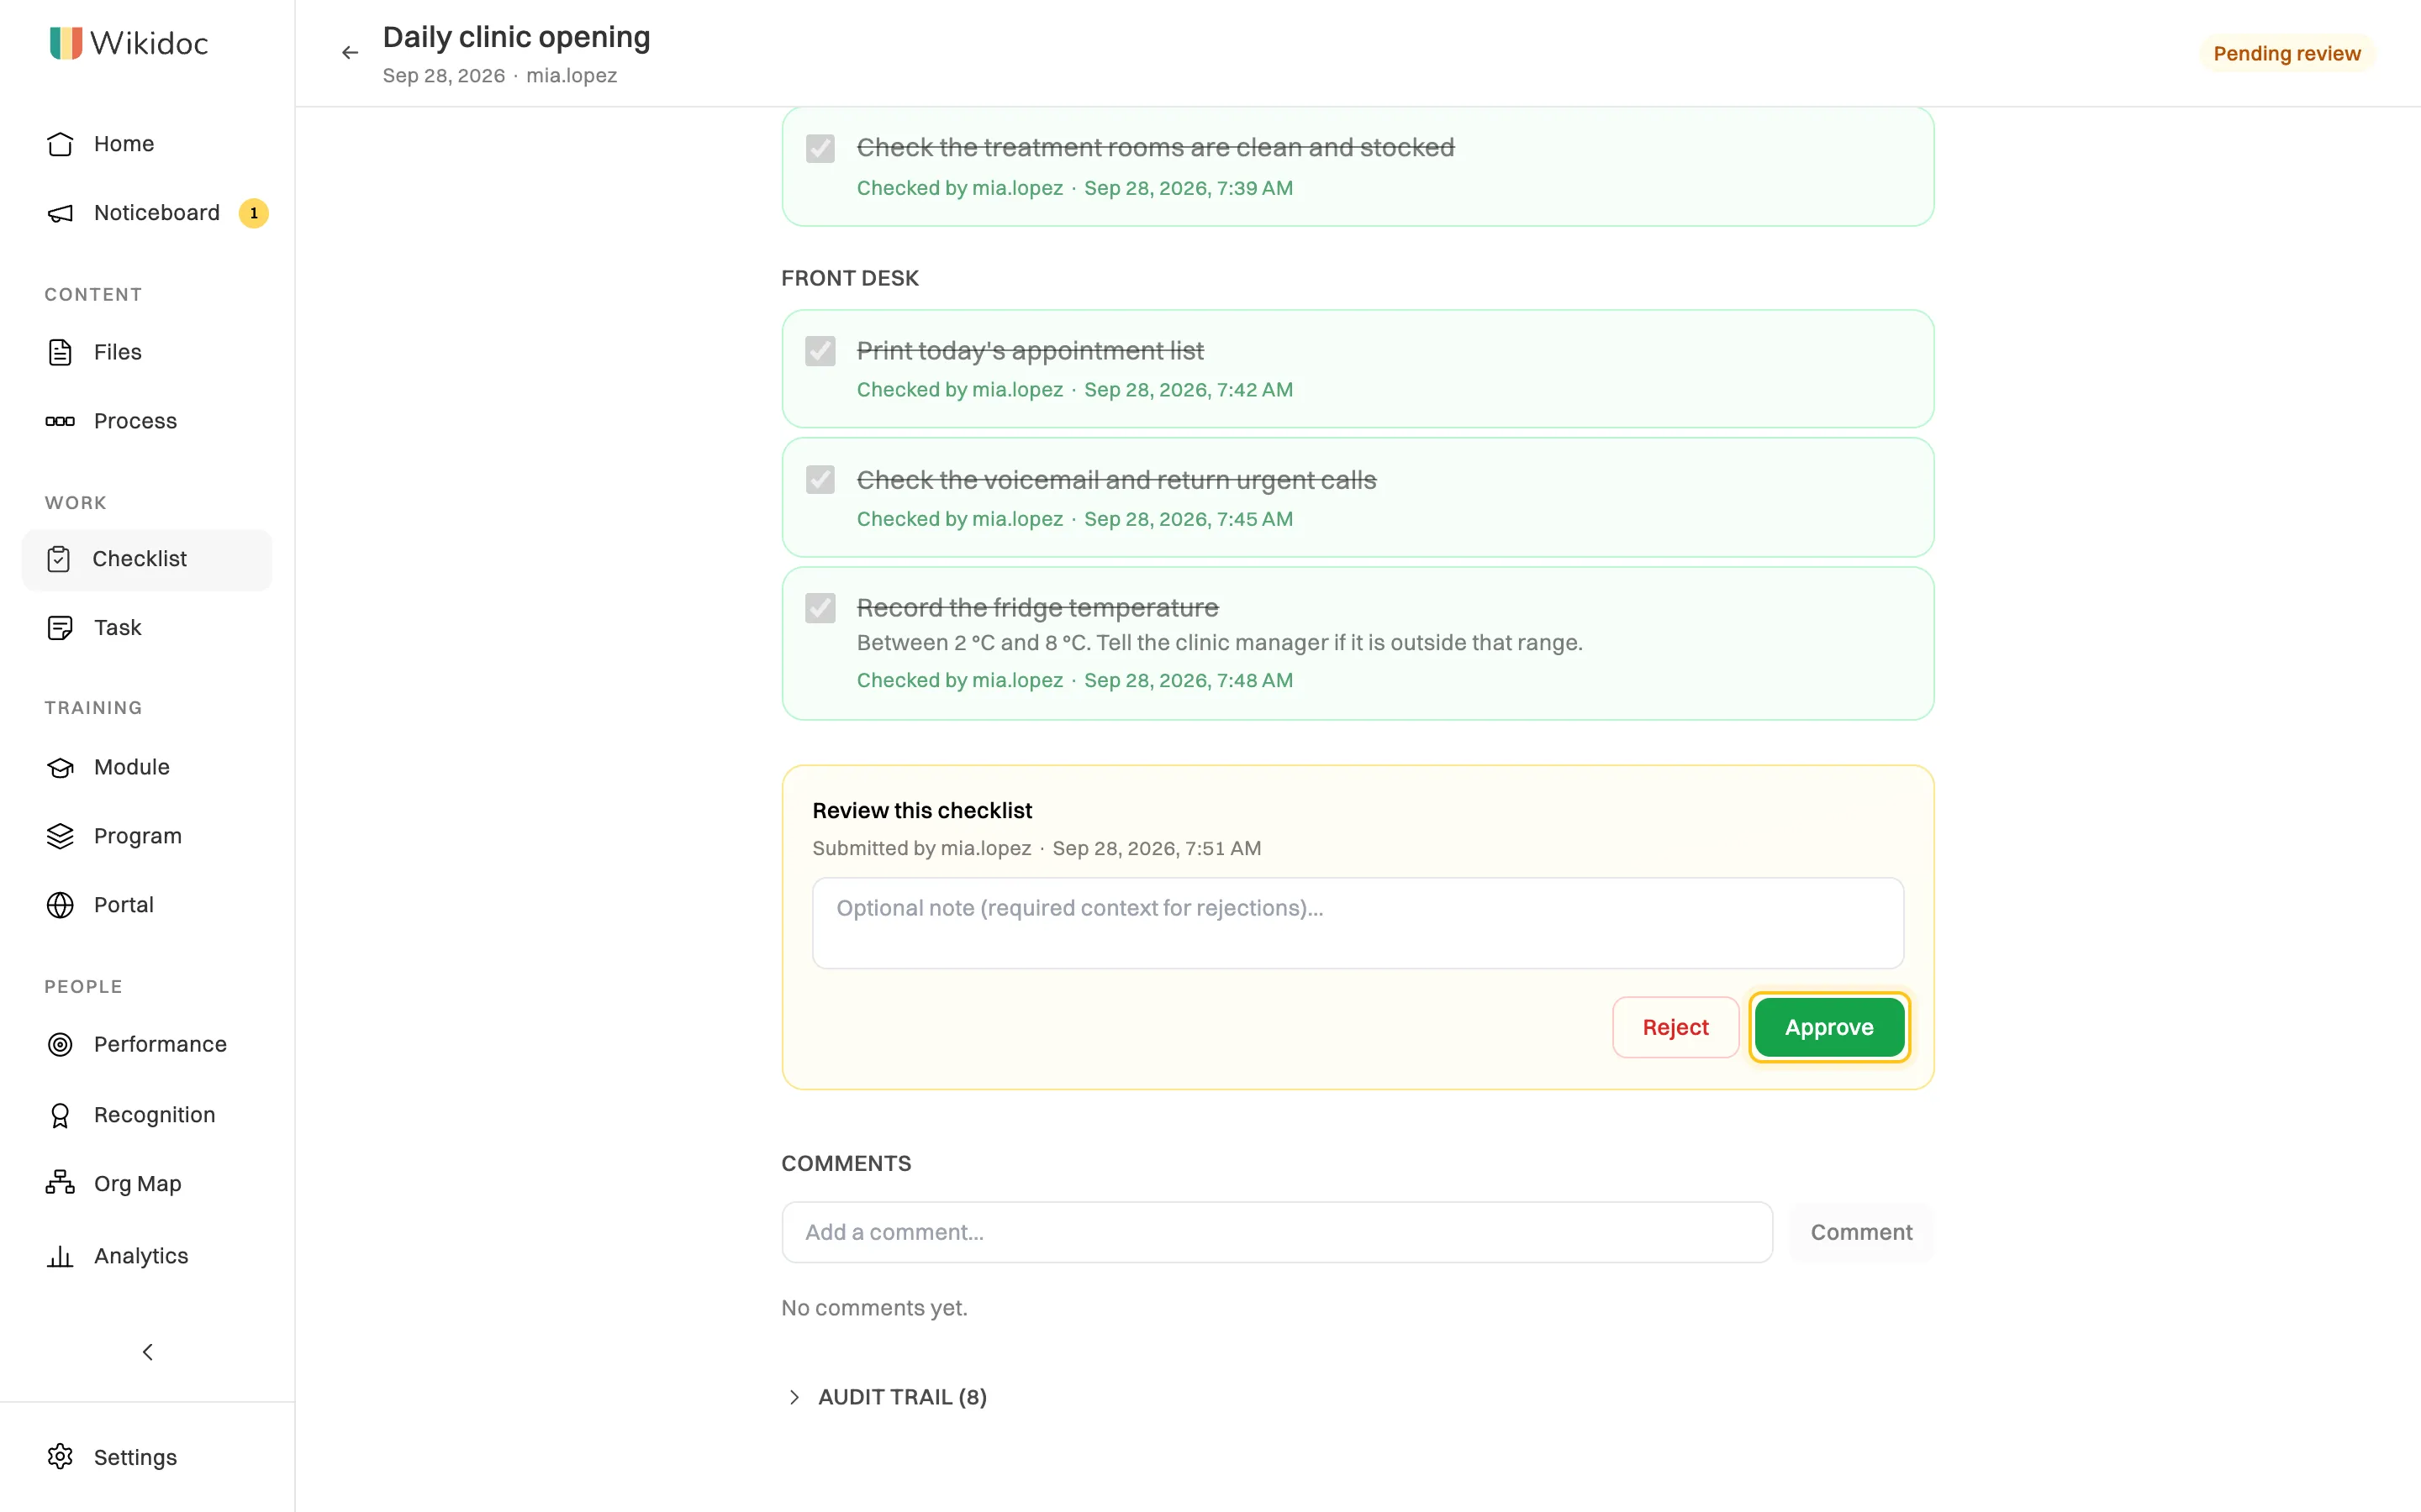This screenshot has height=1512, width=2421.
Task: Open the Org Map menu item
Action: 147,1184
